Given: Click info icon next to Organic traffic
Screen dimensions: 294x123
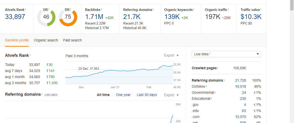Looking at the screenshot, I should pyautogui.click(x=228, y=9).
